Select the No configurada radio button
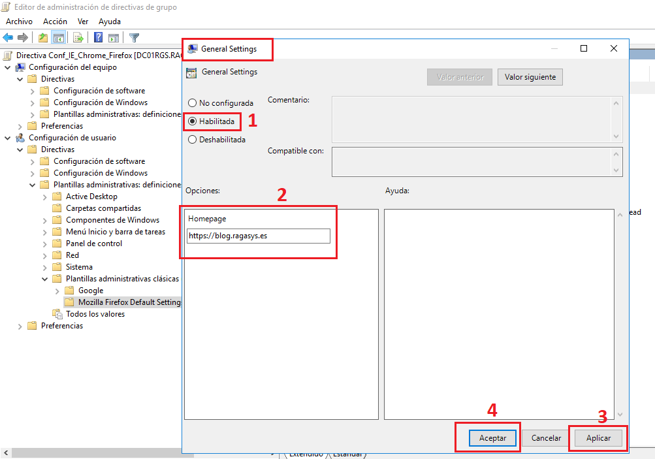The height and width of the screenshot is (459, 655). click(x=192, y=103)
